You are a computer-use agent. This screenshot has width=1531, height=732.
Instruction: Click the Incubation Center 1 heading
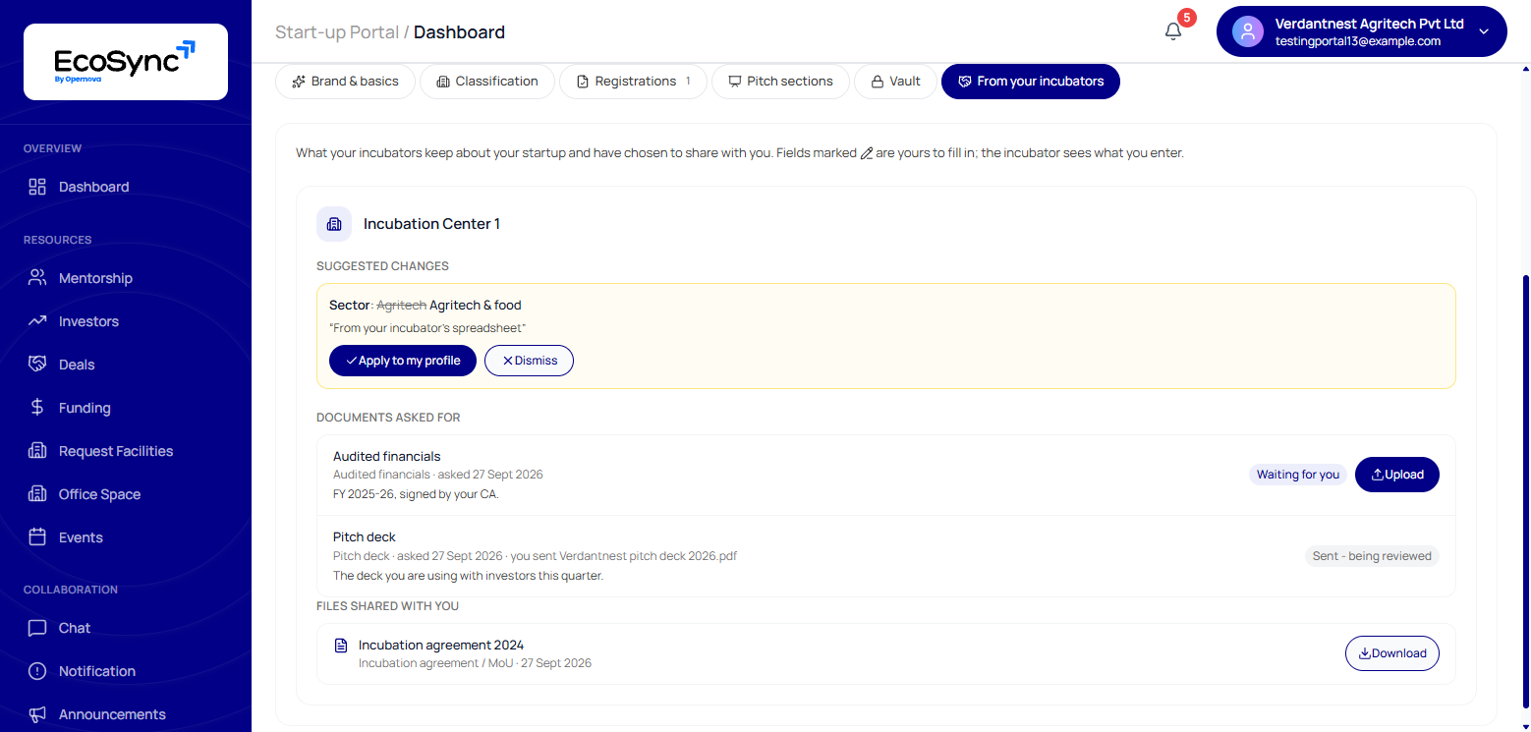(431, 224)
